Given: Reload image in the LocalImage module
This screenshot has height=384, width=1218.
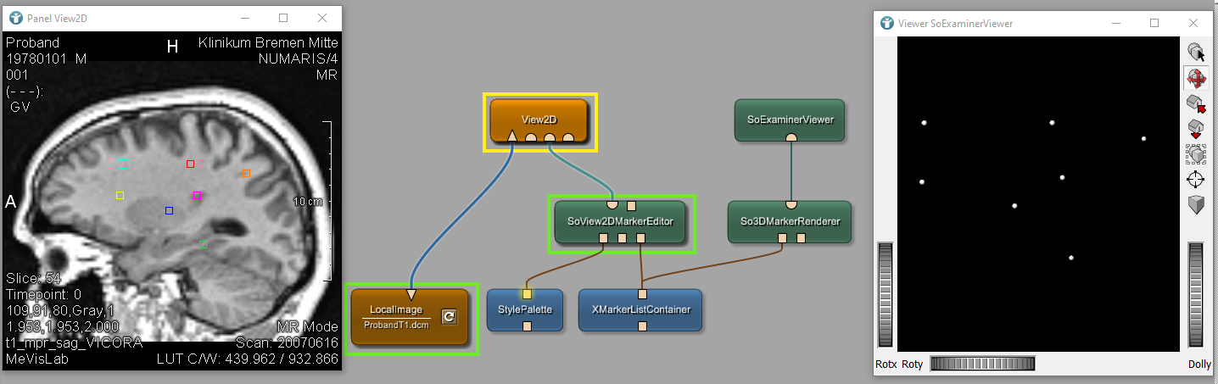Looking at the screenshot, I should click(x=450, y=317).
